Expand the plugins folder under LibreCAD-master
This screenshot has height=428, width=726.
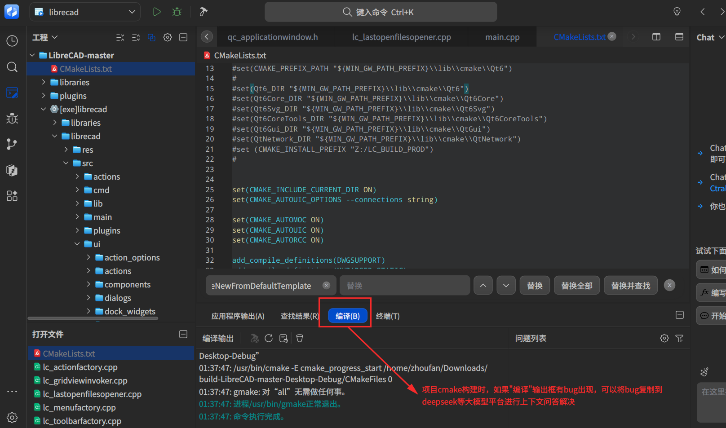[x=44, y=96]
